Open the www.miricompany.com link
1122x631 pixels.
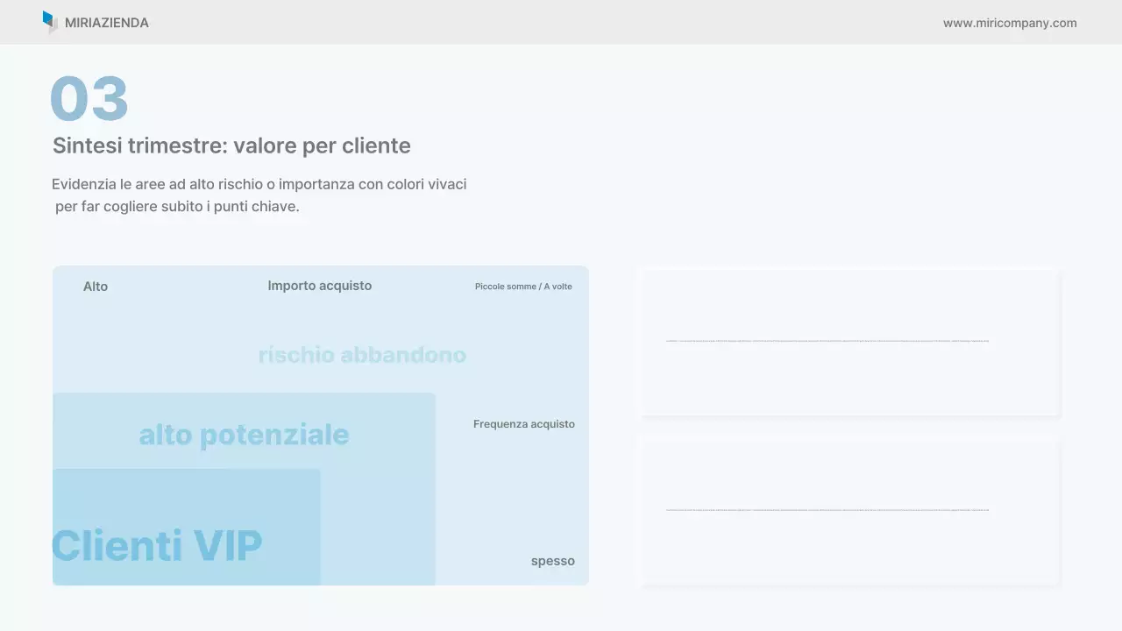(1010, 23)
